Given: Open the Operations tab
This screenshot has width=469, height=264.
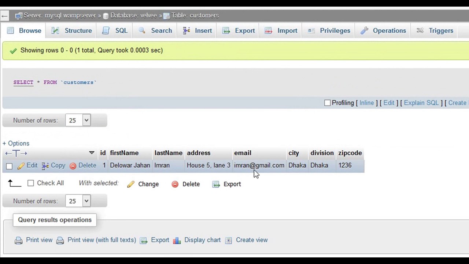Looking at the screenshot, I should [383, 30].
